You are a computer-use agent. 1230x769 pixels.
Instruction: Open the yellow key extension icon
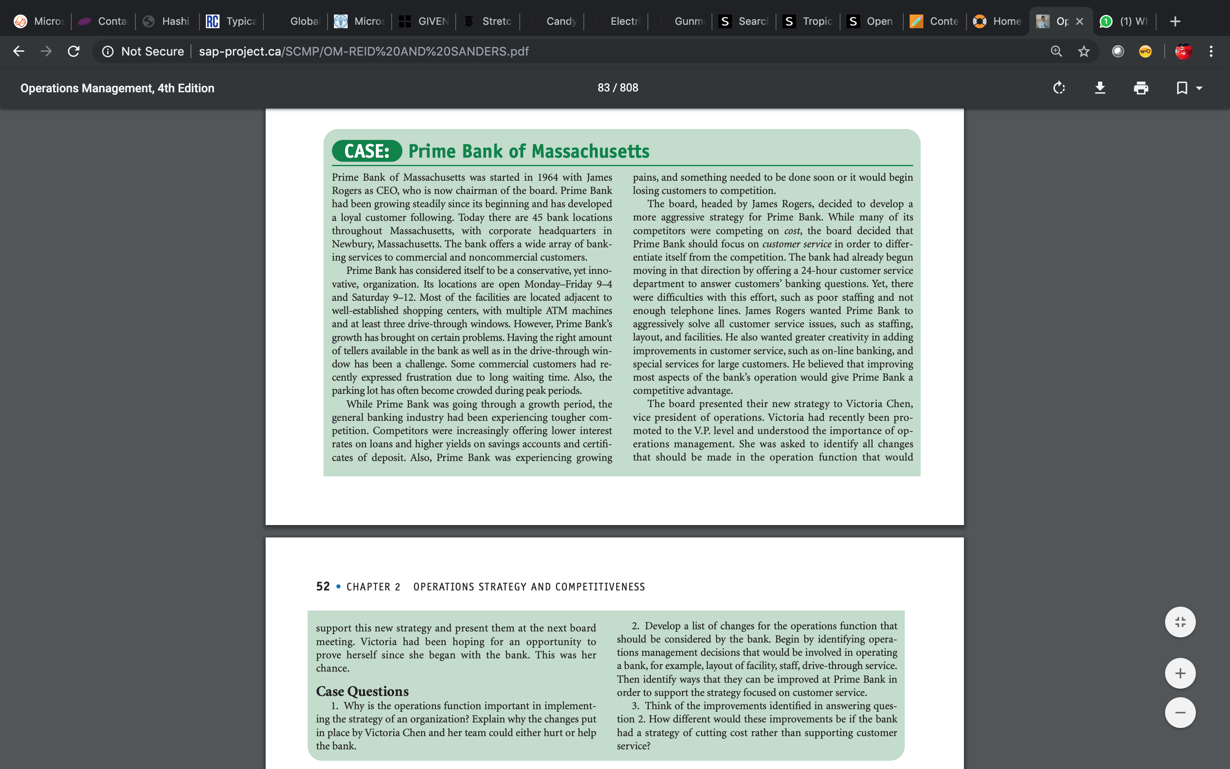[1145, 51]
